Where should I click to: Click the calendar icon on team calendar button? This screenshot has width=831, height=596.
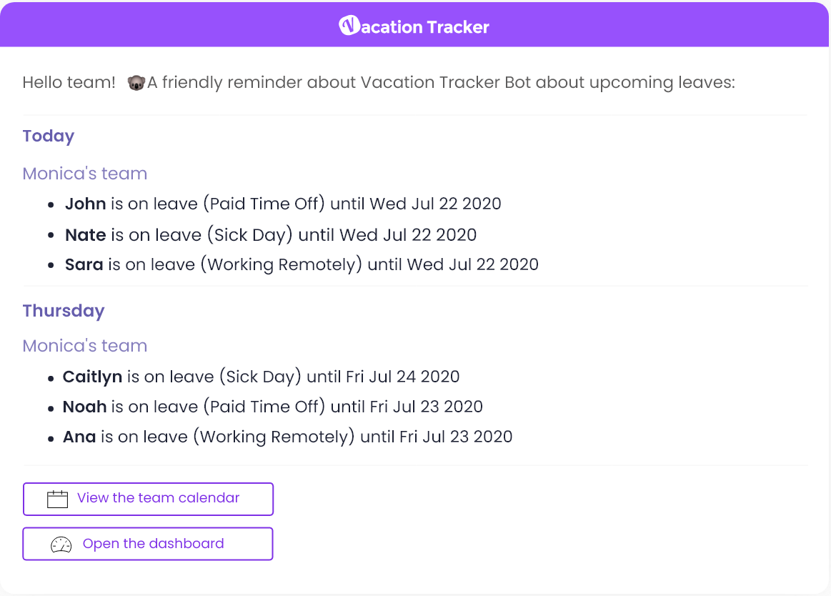pyautogui.click(x=57, y=499)
